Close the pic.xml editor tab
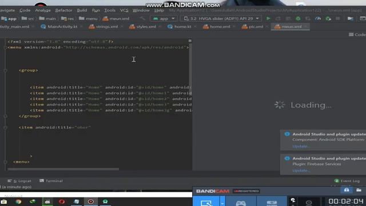This screenshot has width=366, height=206. tap(267, 27)
